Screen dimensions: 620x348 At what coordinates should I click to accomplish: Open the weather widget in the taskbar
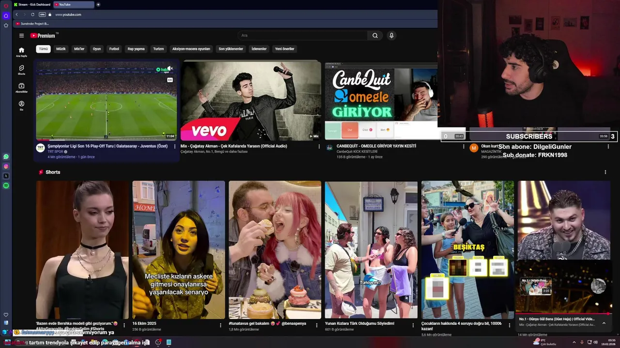(x=544, y=342)
